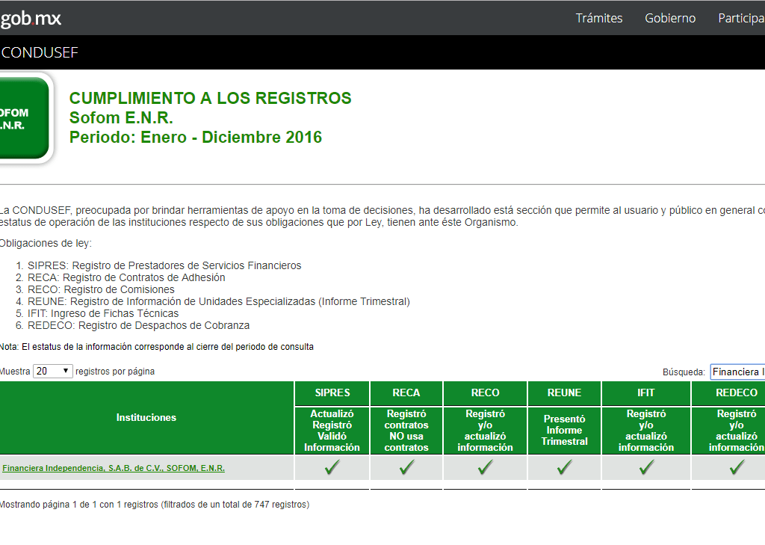Open the Trámites menu
Image resolution: width=765 pixels, height=545 pixels.
pyautogui.click(x=599, y=18)
